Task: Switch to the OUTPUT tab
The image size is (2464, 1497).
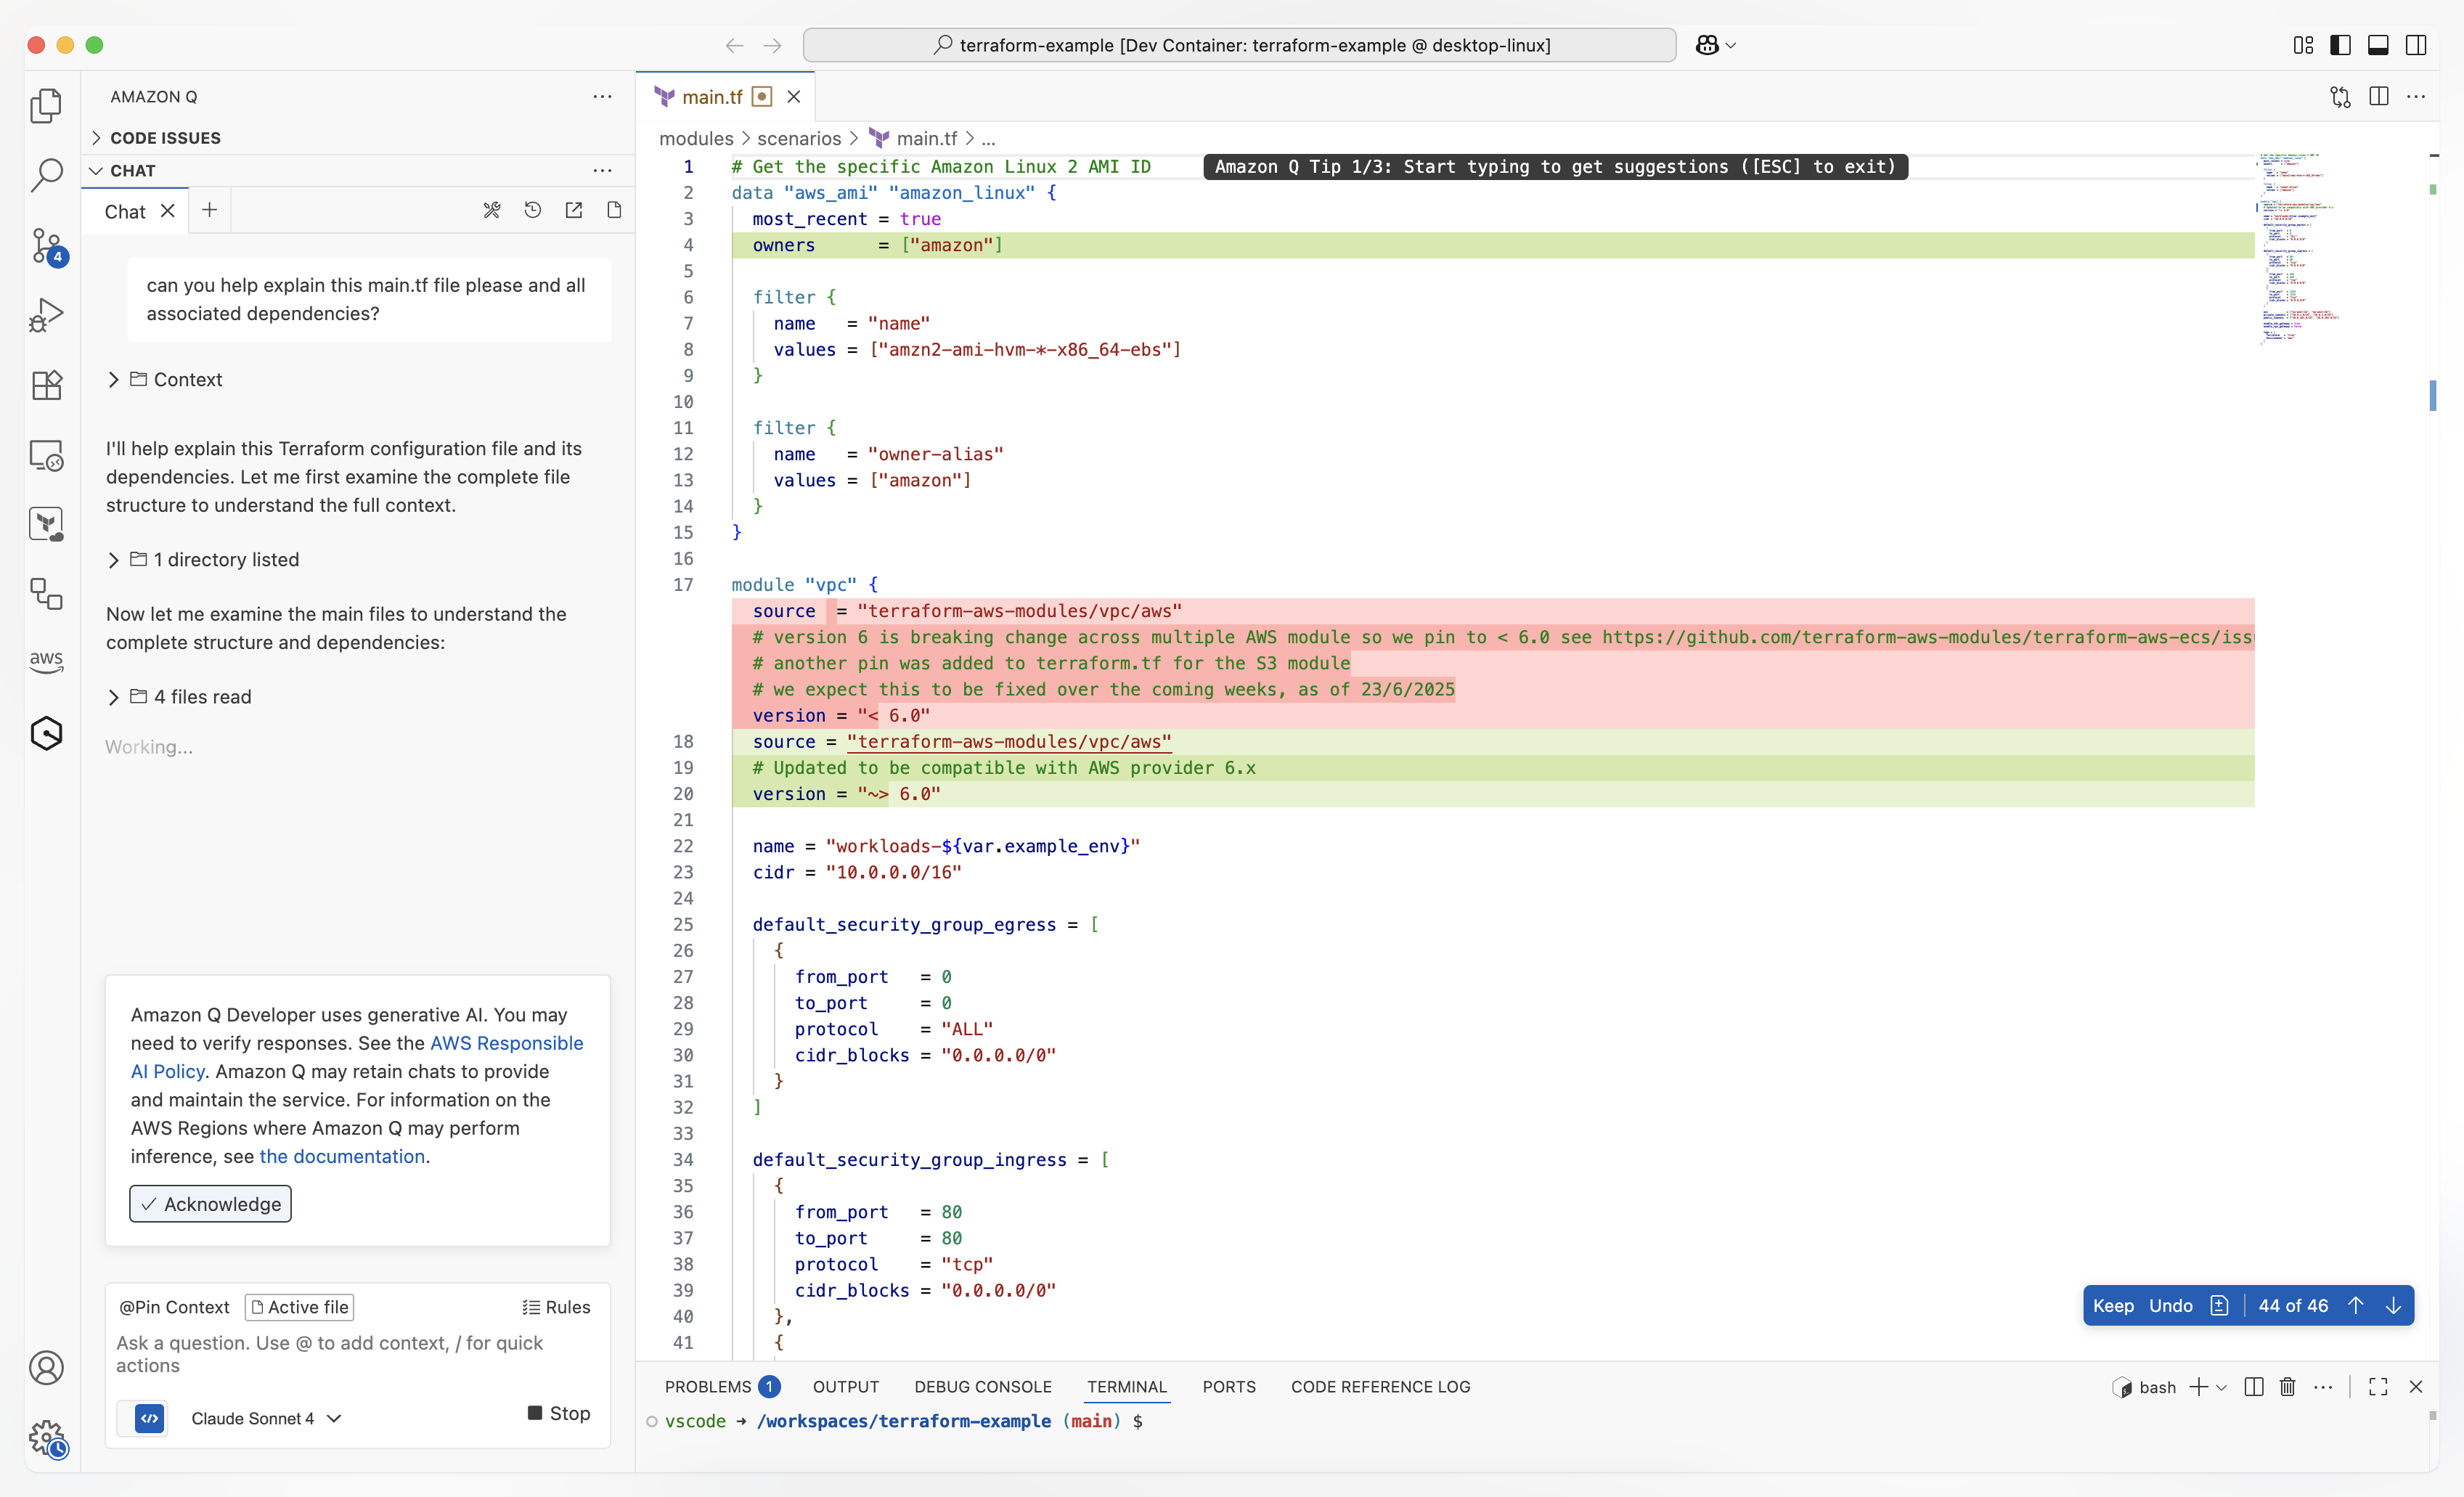Action: click(845, 1386)
